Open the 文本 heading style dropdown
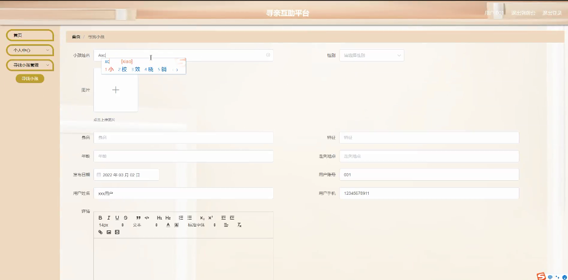568x280 pixels. click(x=145, y=225)
